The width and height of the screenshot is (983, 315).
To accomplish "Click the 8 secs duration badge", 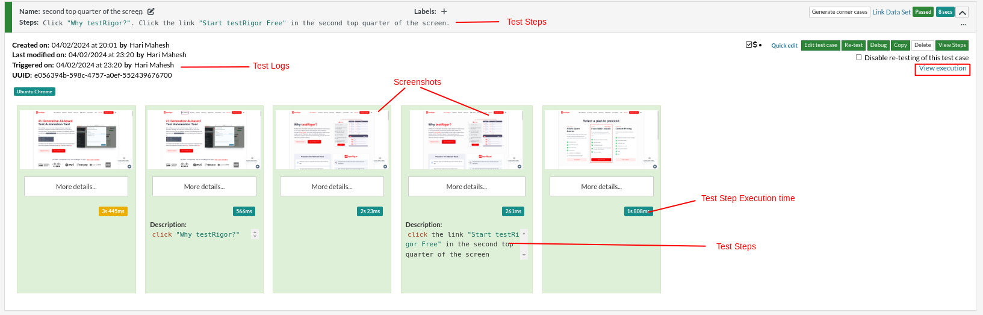I will pos(945,12).
